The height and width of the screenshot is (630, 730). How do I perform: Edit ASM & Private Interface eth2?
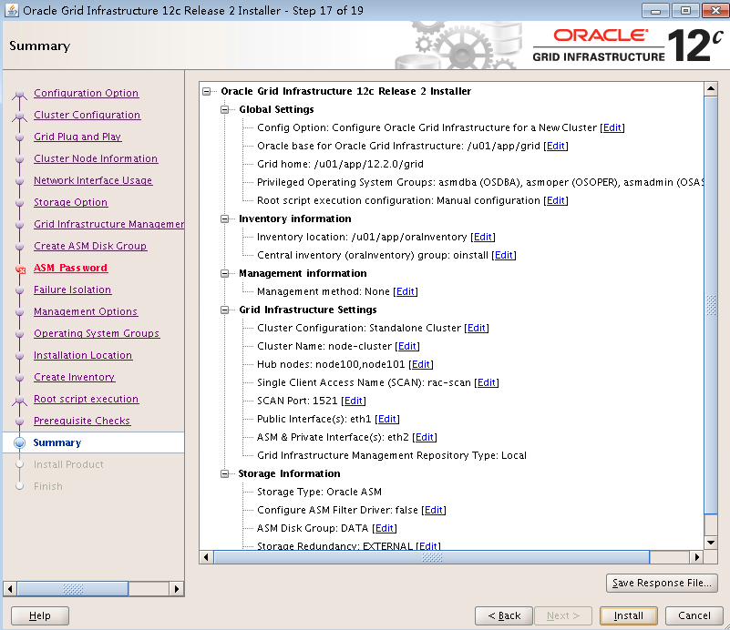[425, 437]
